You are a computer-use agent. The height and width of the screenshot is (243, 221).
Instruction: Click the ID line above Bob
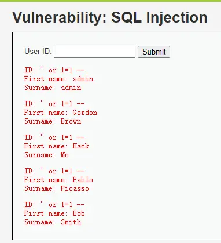(x=54, y=205)
